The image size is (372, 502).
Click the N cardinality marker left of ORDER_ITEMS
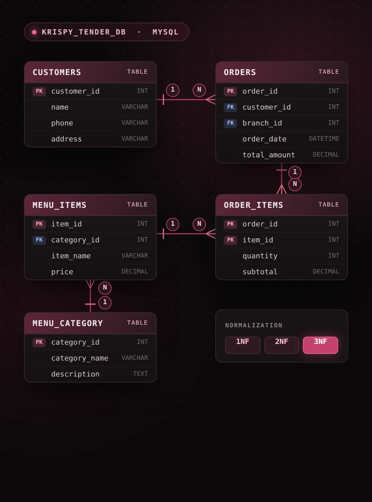199,224
